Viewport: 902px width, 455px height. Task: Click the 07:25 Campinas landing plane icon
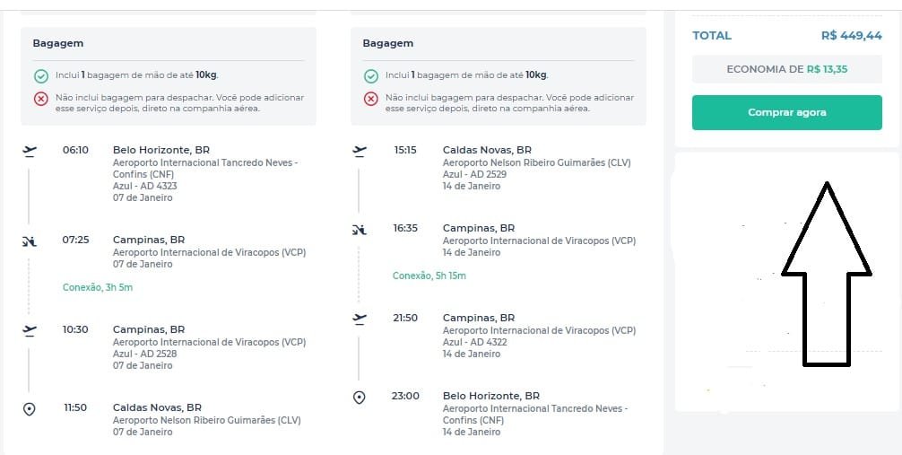[30, 242]
